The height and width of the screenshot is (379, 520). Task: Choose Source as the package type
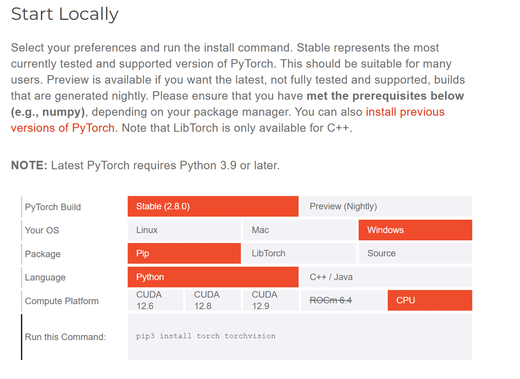(415, 253)
